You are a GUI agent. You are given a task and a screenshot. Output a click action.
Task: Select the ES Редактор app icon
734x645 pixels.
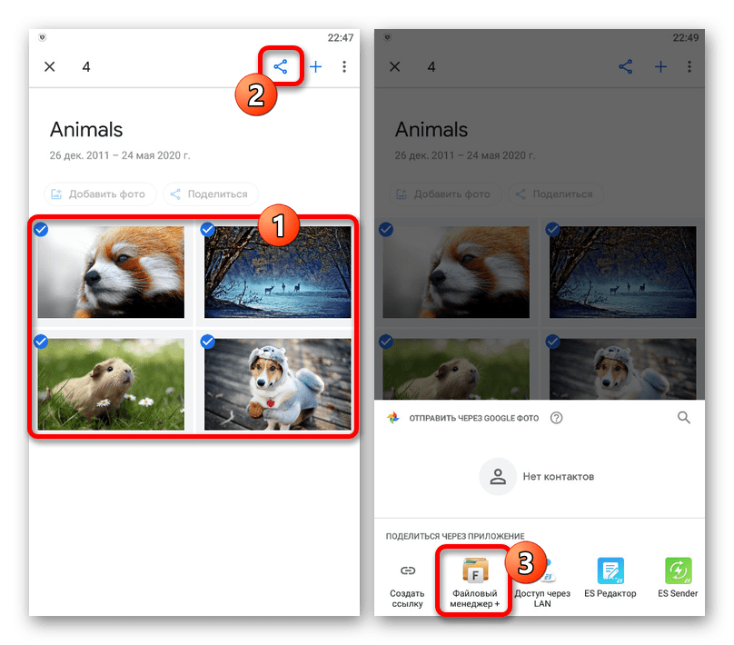coord(610,571)
